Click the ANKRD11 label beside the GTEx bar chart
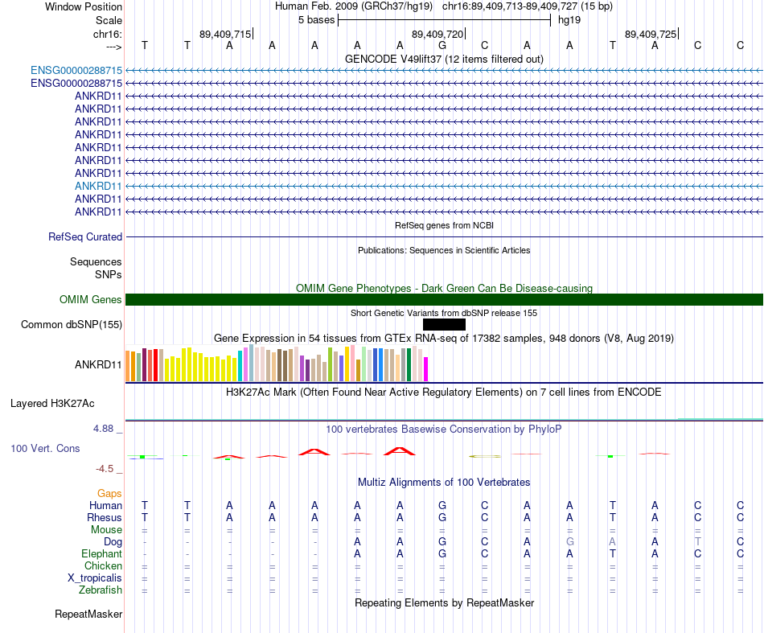Image resolution: width=764 pixels, height=633 pixels. 98,364
